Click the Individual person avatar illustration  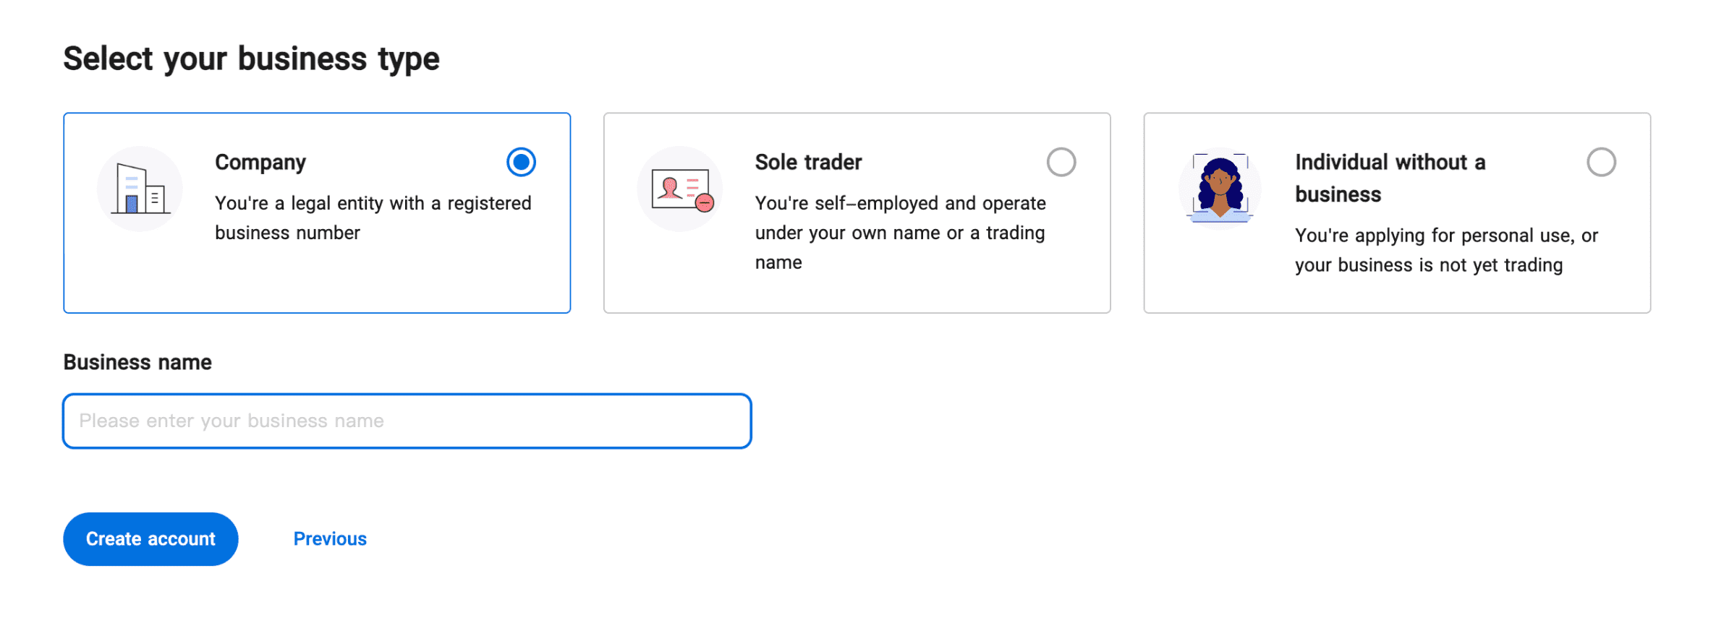pos(1220,189)
